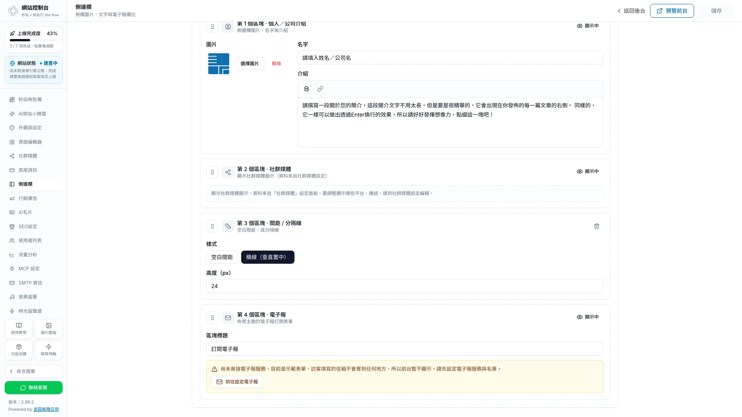
Task: Select the 空白間距 style option
Action: coord(222,257)
